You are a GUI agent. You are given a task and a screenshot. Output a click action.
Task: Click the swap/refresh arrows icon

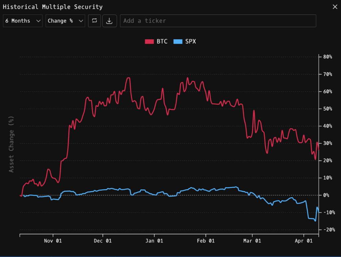94,21
